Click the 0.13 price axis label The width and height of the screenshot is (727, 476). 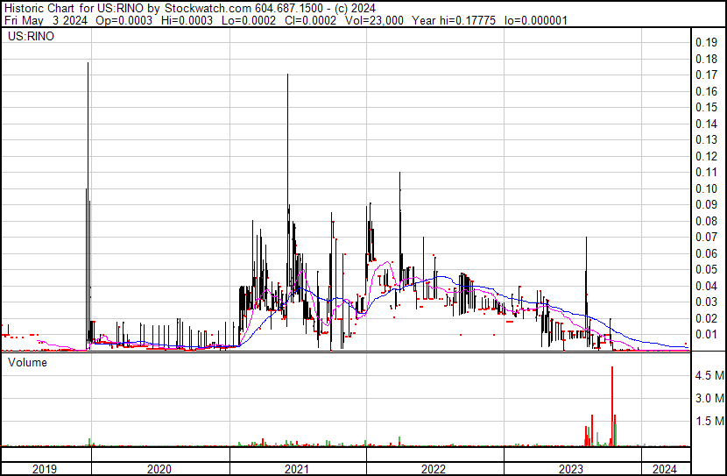tap(706, 139)
